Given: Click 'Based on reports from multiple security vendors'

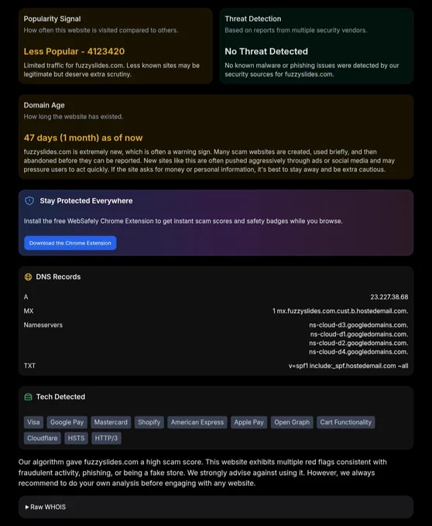Looking at the screenshot, I should point(296,30).
